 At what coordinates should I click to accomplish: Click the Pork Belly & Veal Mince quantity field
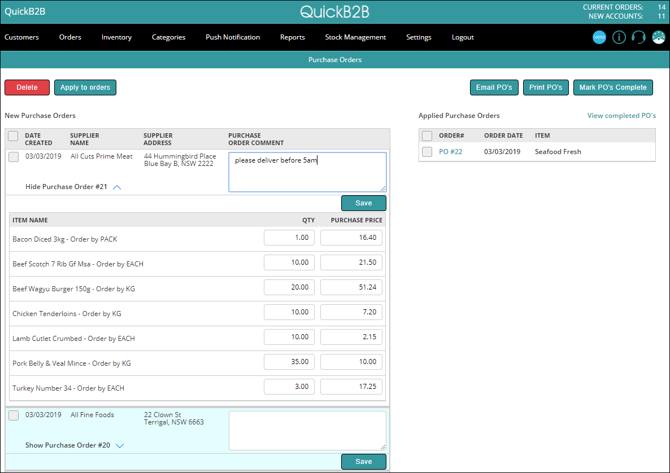(289, 362)
